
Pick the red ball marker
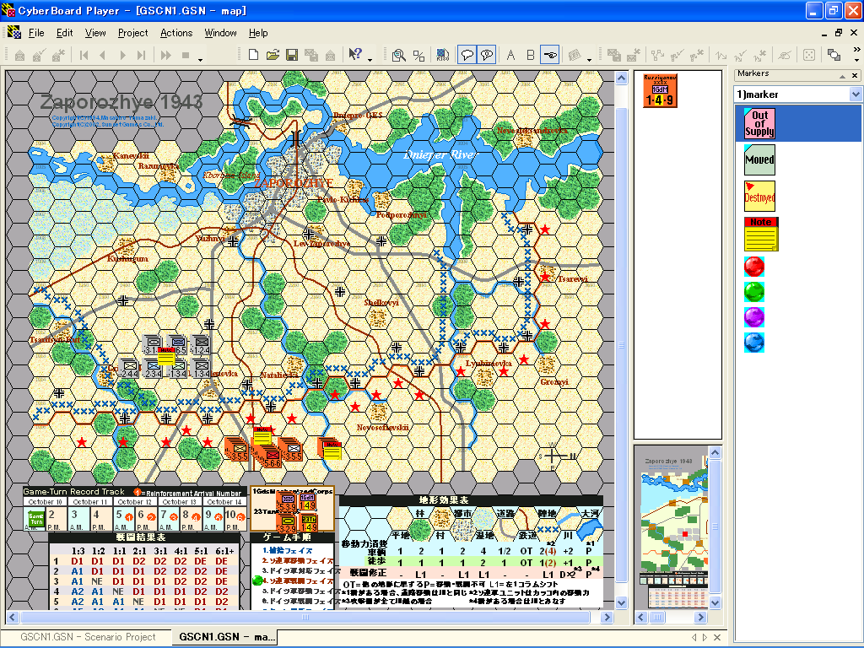753,266
